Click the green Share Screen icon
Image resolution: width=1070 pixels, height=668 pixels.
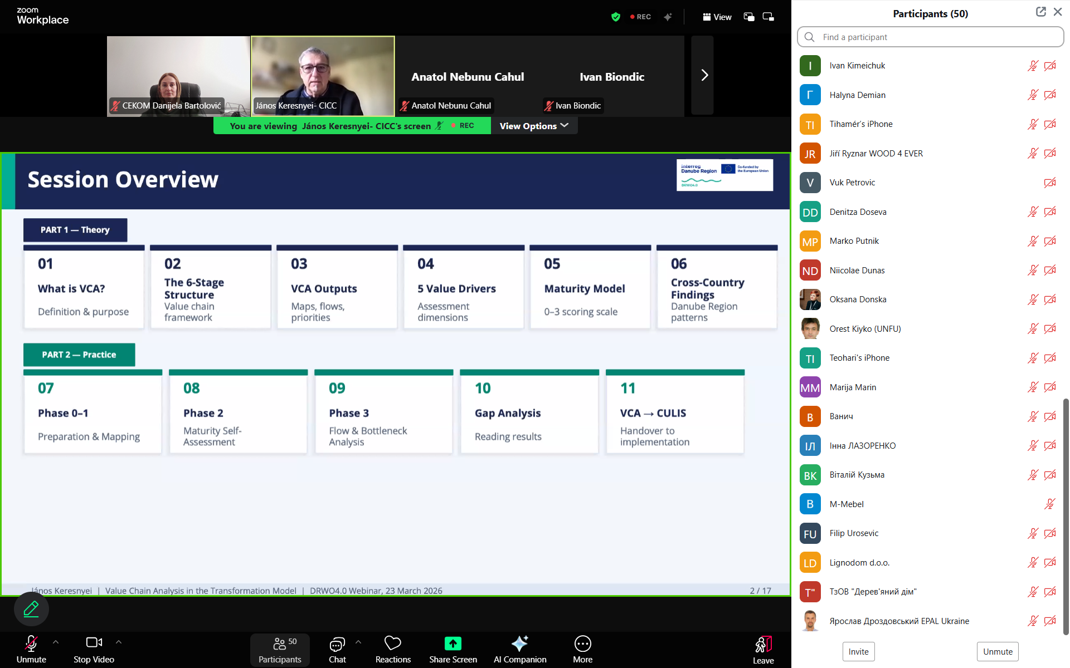click(453, 644)
